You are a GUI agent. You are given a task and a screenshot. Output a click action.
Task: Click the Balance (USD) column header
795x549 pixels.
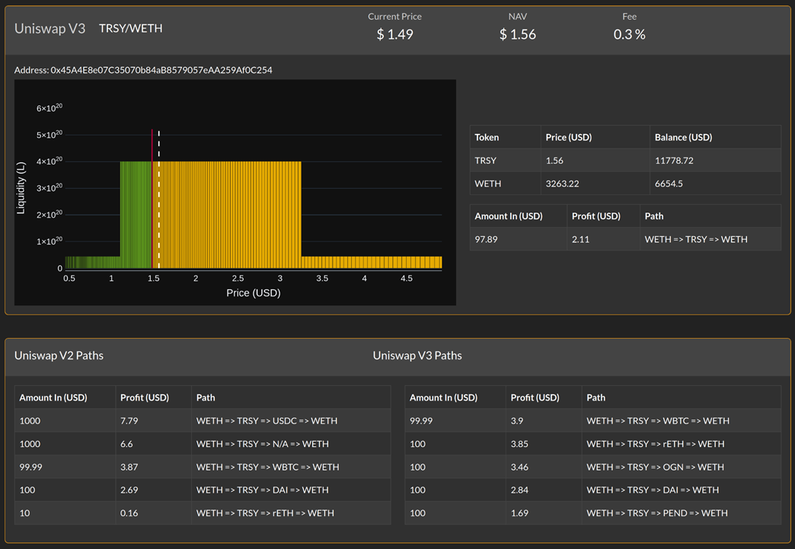click(x=683, y=137)
